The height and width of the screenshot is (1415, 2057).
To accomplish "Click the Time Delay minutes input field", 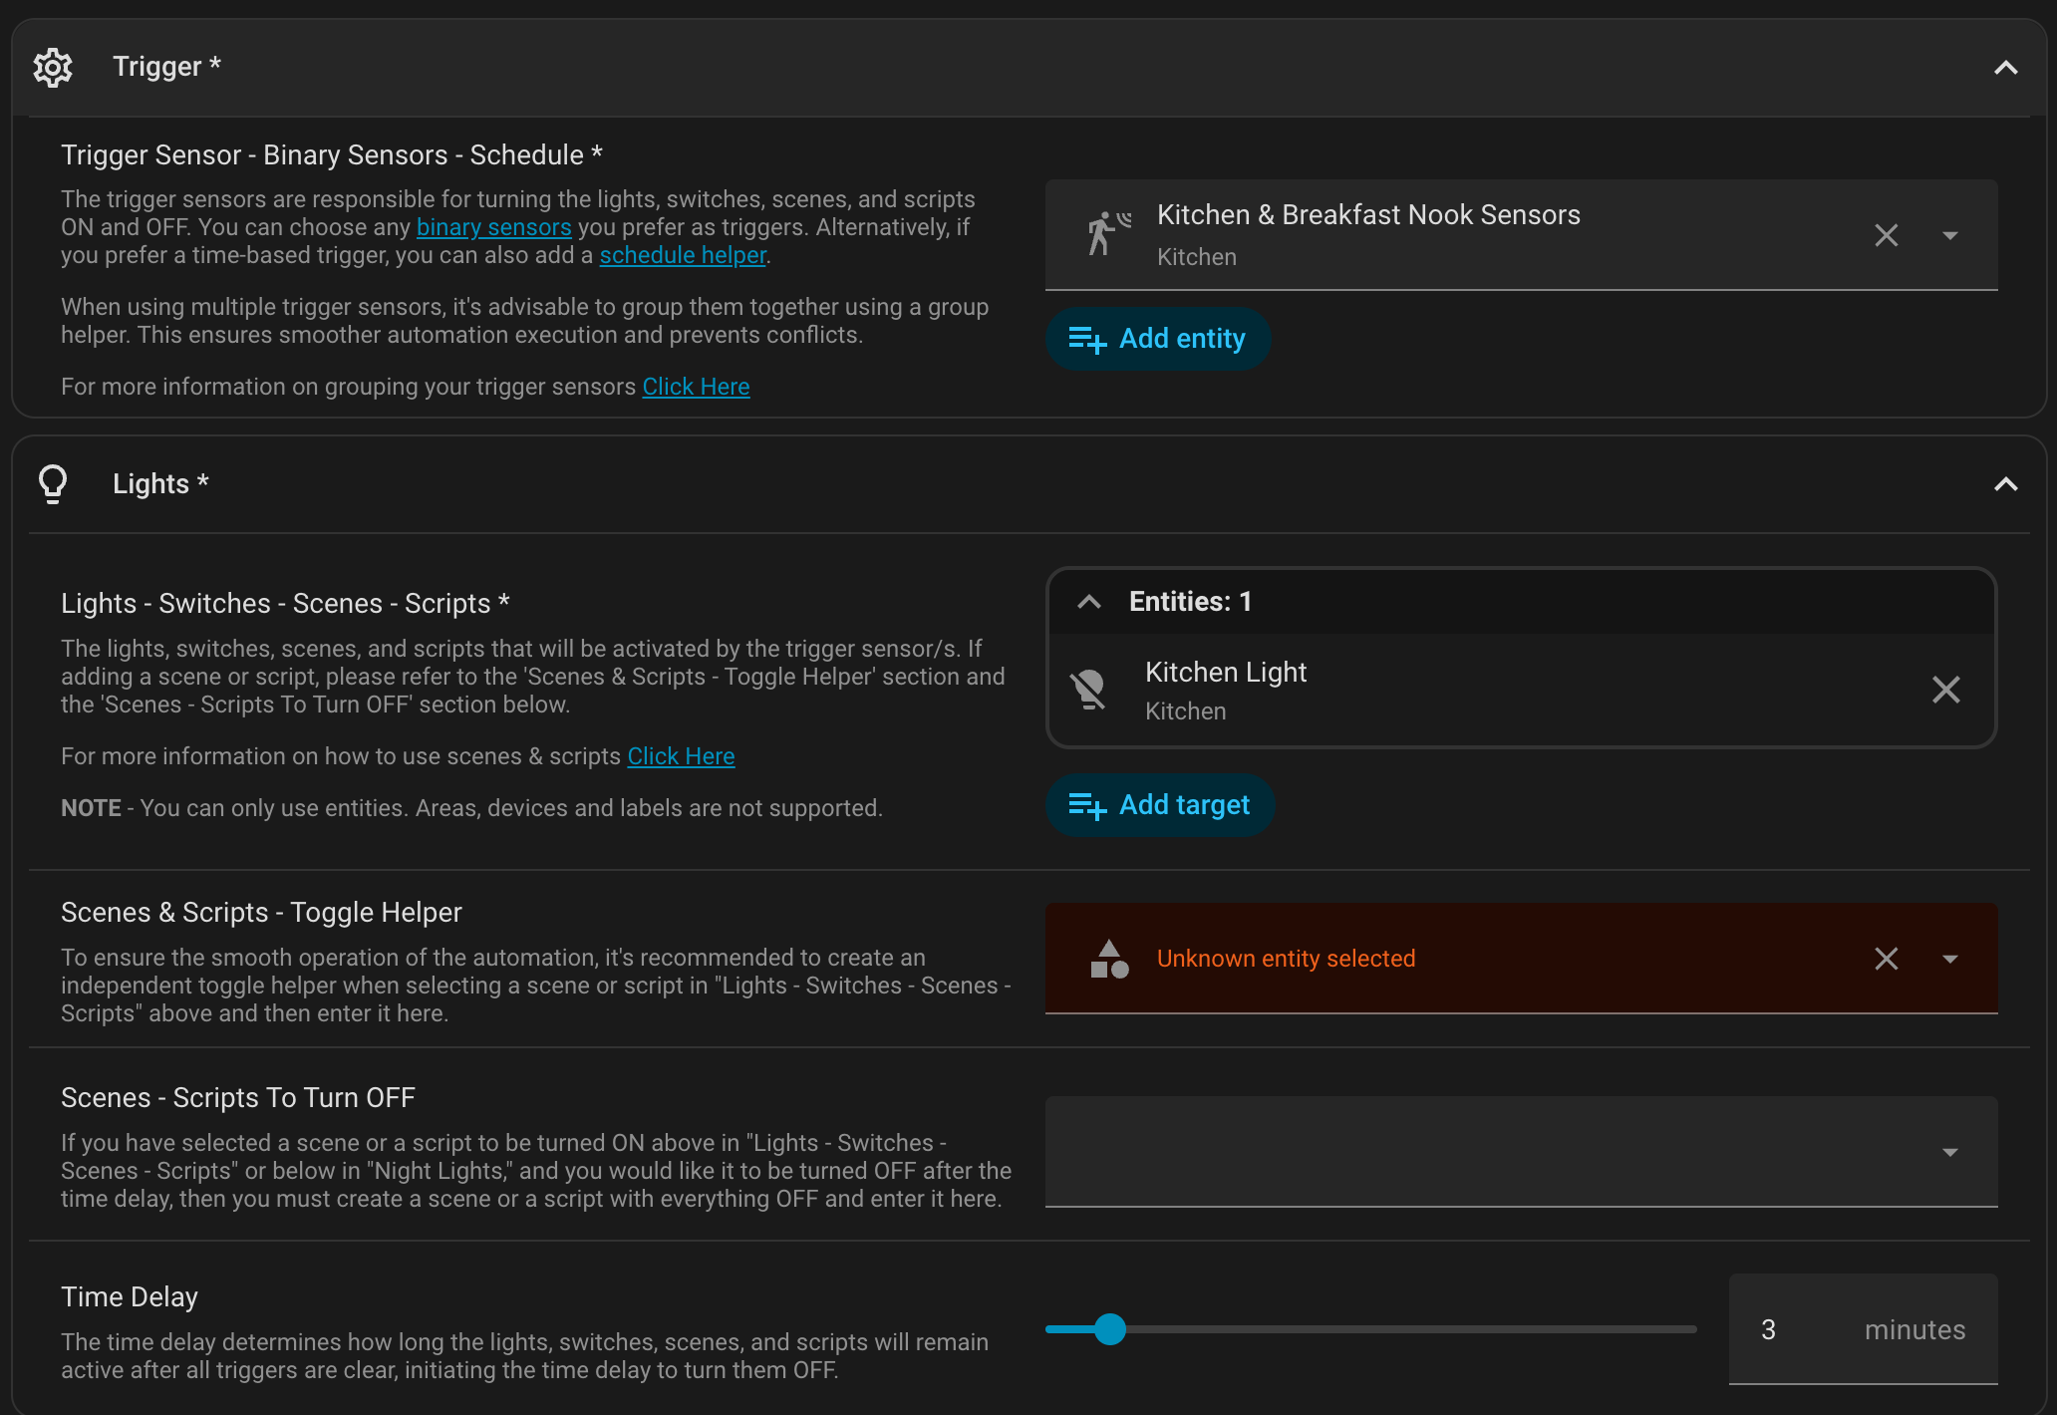I will coord(1794,1329).
